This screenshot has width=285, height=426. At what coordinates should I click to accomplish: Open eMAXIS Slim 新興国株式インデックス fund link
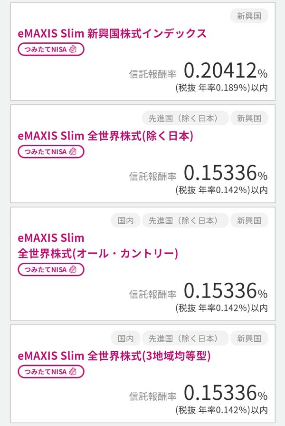(x=112, y=34)
